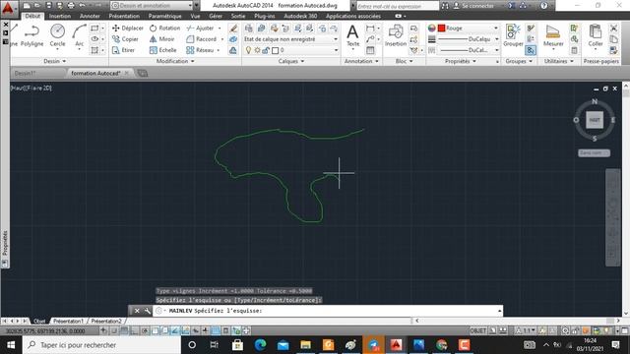This screenshot has width=630, height=354.
Task: Click the Coller (paste) tool
Action: [595, 35]
